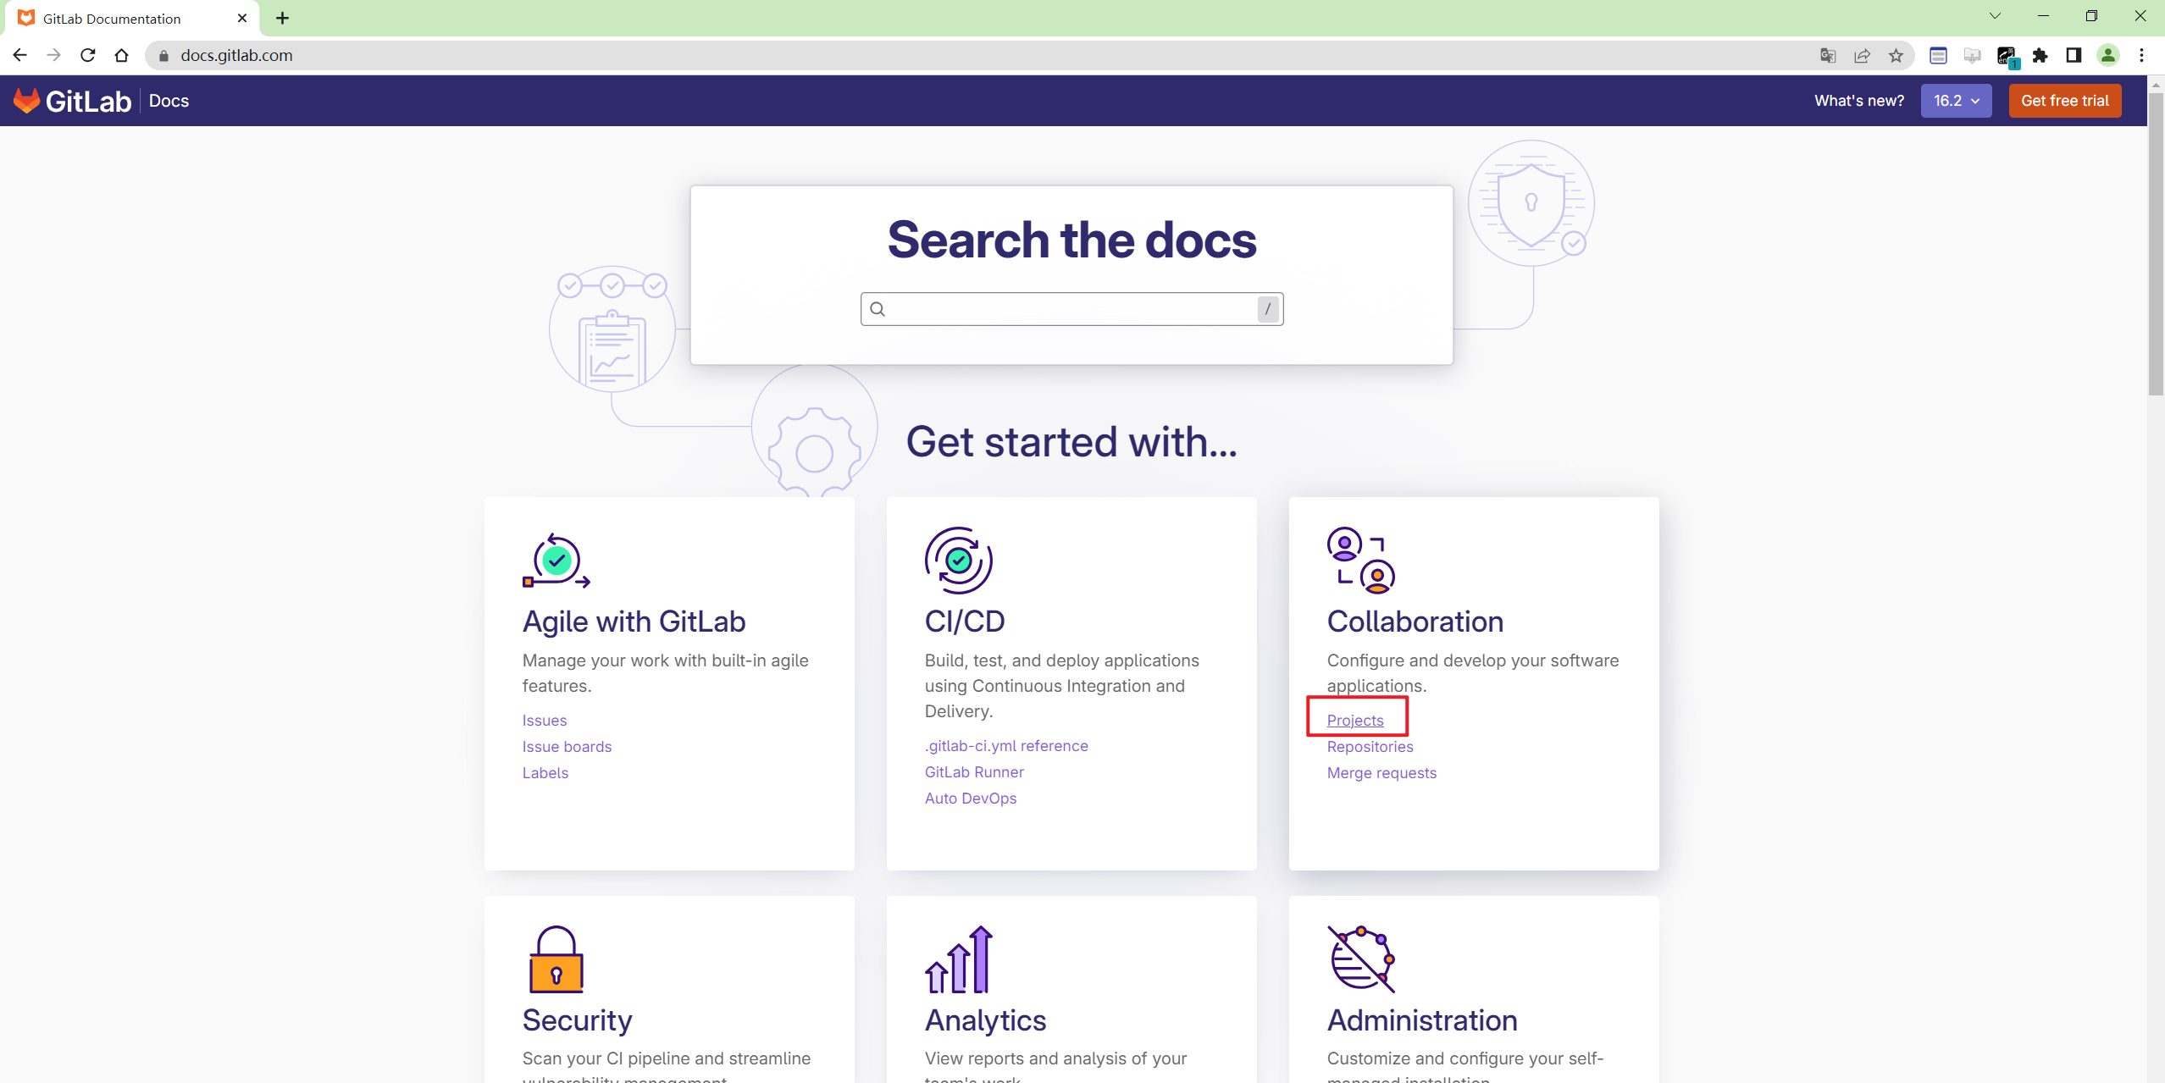The image size is (2165, 1083).
Task: Click the Security padlock icon
Action: pos(556,959)
